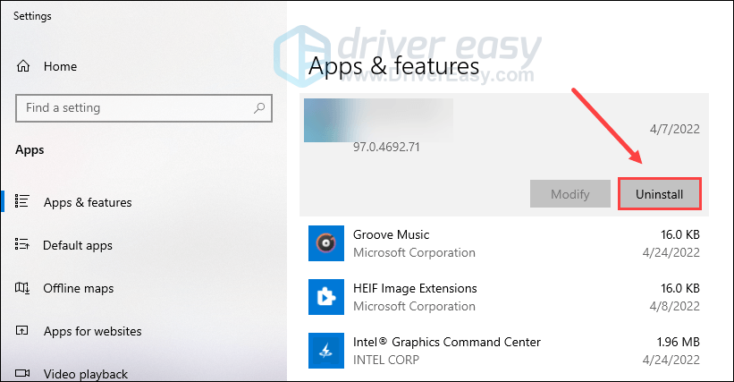734x382 pixels.
Task: Open Apps for websites settings
Action: (92, 331)
